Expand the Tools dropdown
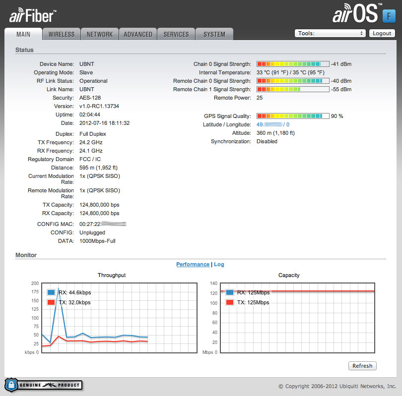This screenshot has height=396, width=402. [x=330, y=33]
